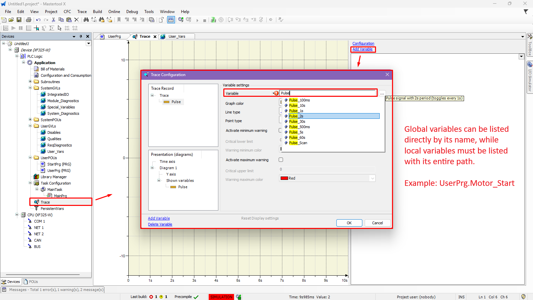Enable the Activate maximum warning checkbox
533x300 pixels.
coord(281,160)
